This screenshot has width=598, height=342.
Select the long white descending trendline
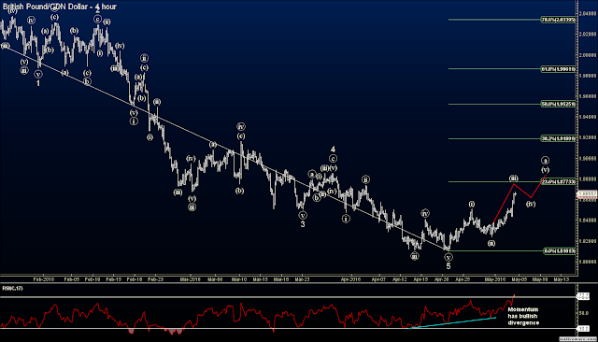click(225, 149)
